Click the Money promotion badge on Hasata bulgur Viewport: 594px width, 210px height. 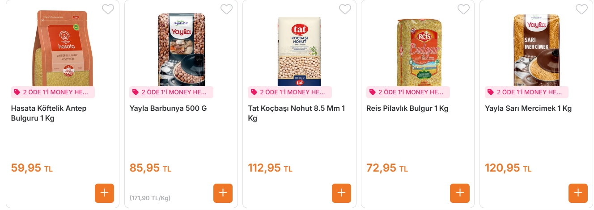click(x=53, y=92)
